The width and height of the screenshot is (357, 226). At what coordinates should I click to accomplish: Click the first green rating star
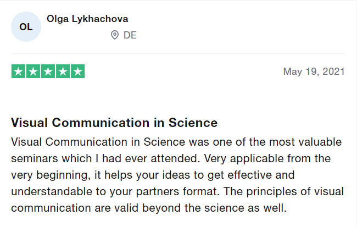pyautogui.click(x=18, y=71)
